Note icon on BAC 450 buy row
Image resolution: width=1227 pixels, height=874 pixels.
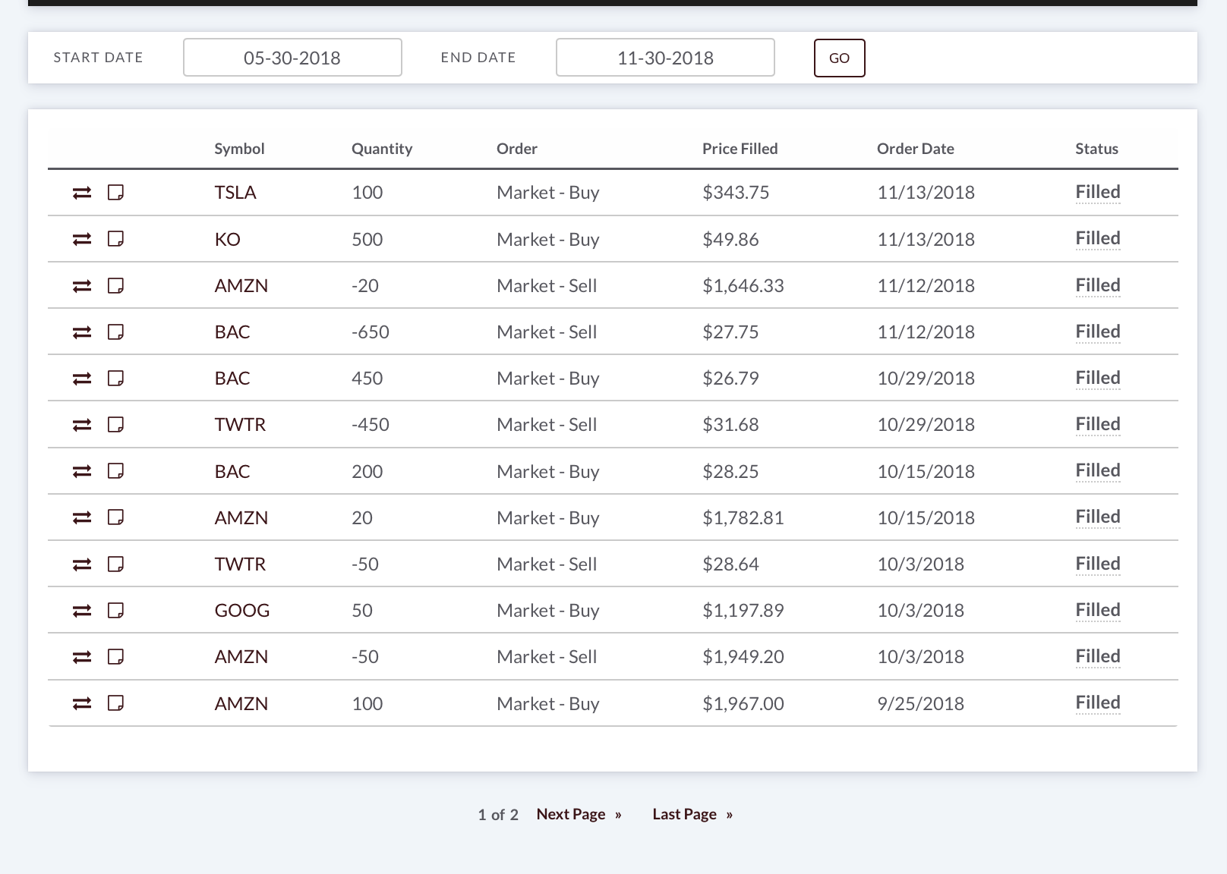pos(115,378)
